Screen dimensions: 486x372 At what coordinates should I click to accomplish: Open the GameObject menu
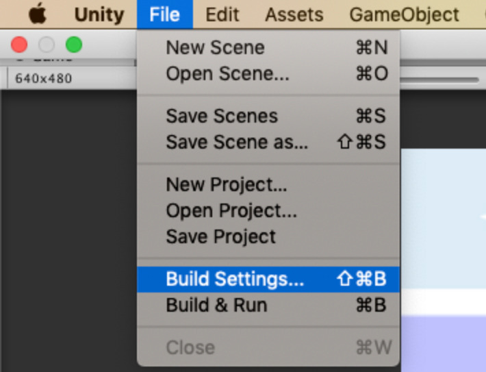[404, 14]
